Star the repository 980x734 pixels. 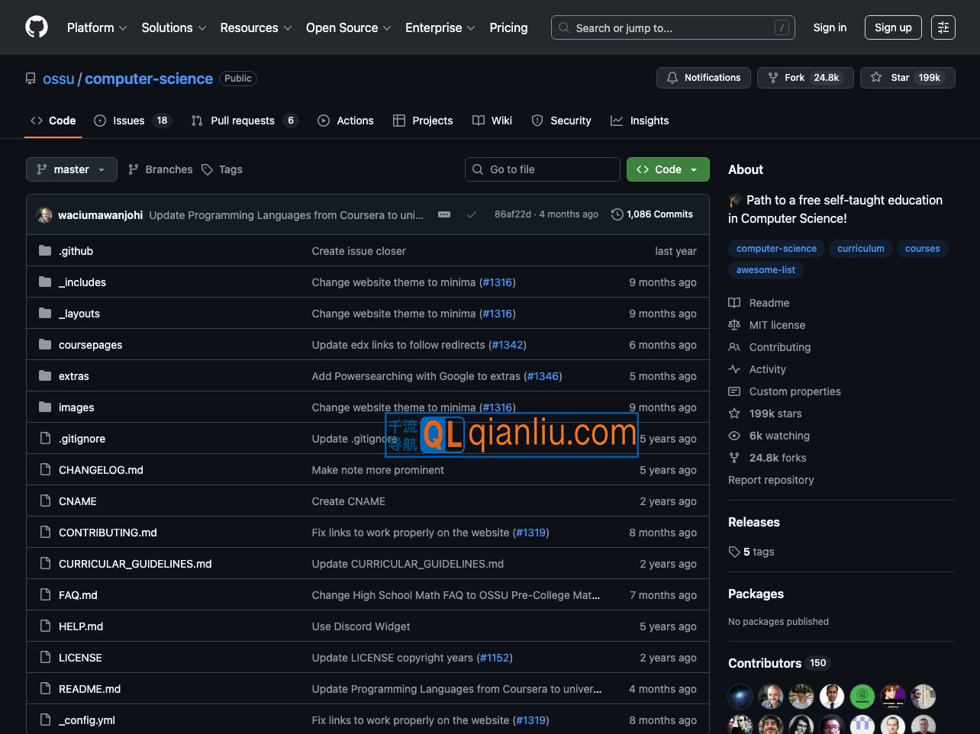tap(907, 78)
